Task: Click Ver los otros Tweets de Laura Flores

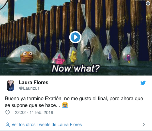Action: point(47,125)
